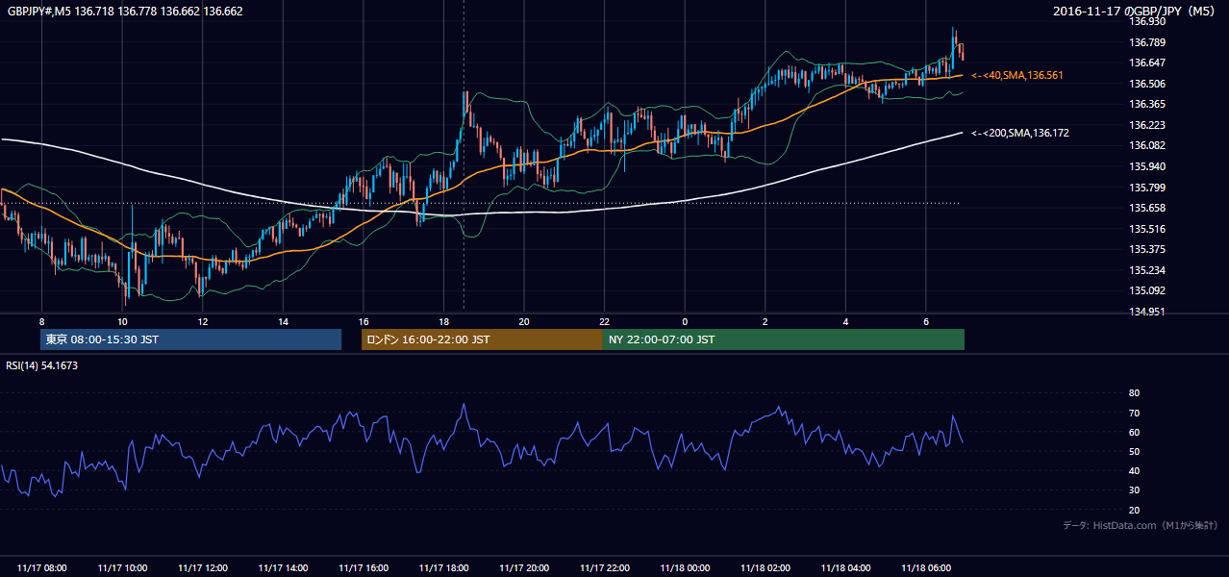Screen dimensions: 1229x577
Task: Click the 11/18 02:00 time label
Action: point(765,568)
